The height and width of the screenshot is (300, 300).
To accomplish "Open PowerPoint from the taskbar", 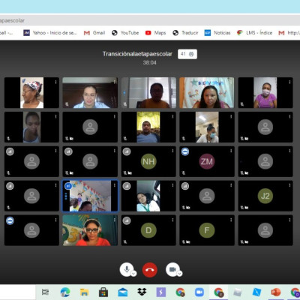I will click(276, 292).
